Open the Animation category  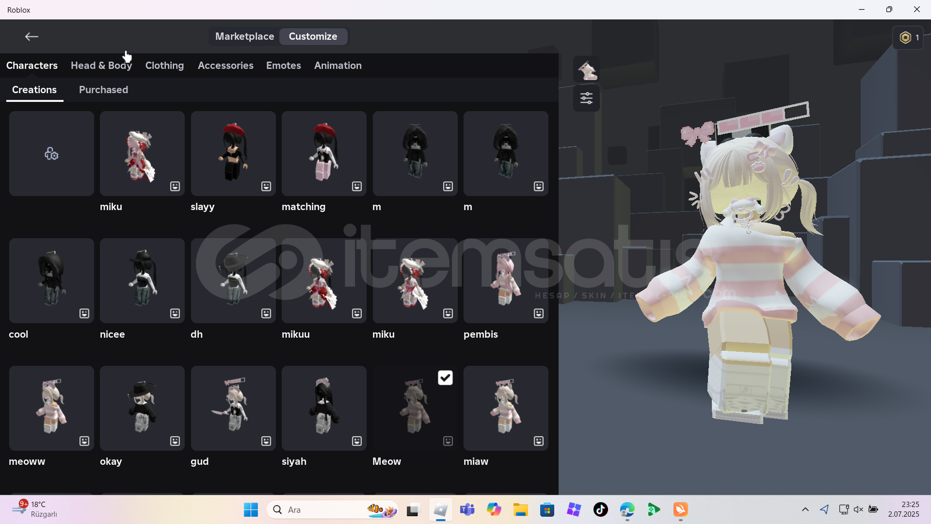tap(338, 65)
